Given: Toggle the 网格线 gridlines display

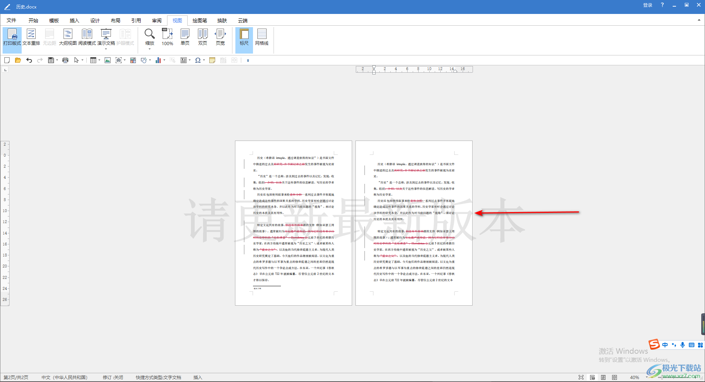Looking at the screenshot, I should click(262, 37).
